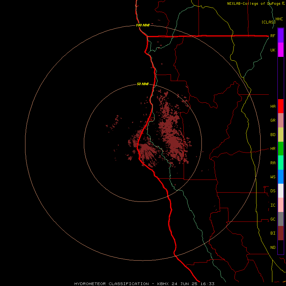Screen dimensions: 286x286
Task: Click the GC legend label
Action: [x=273, y=219]
